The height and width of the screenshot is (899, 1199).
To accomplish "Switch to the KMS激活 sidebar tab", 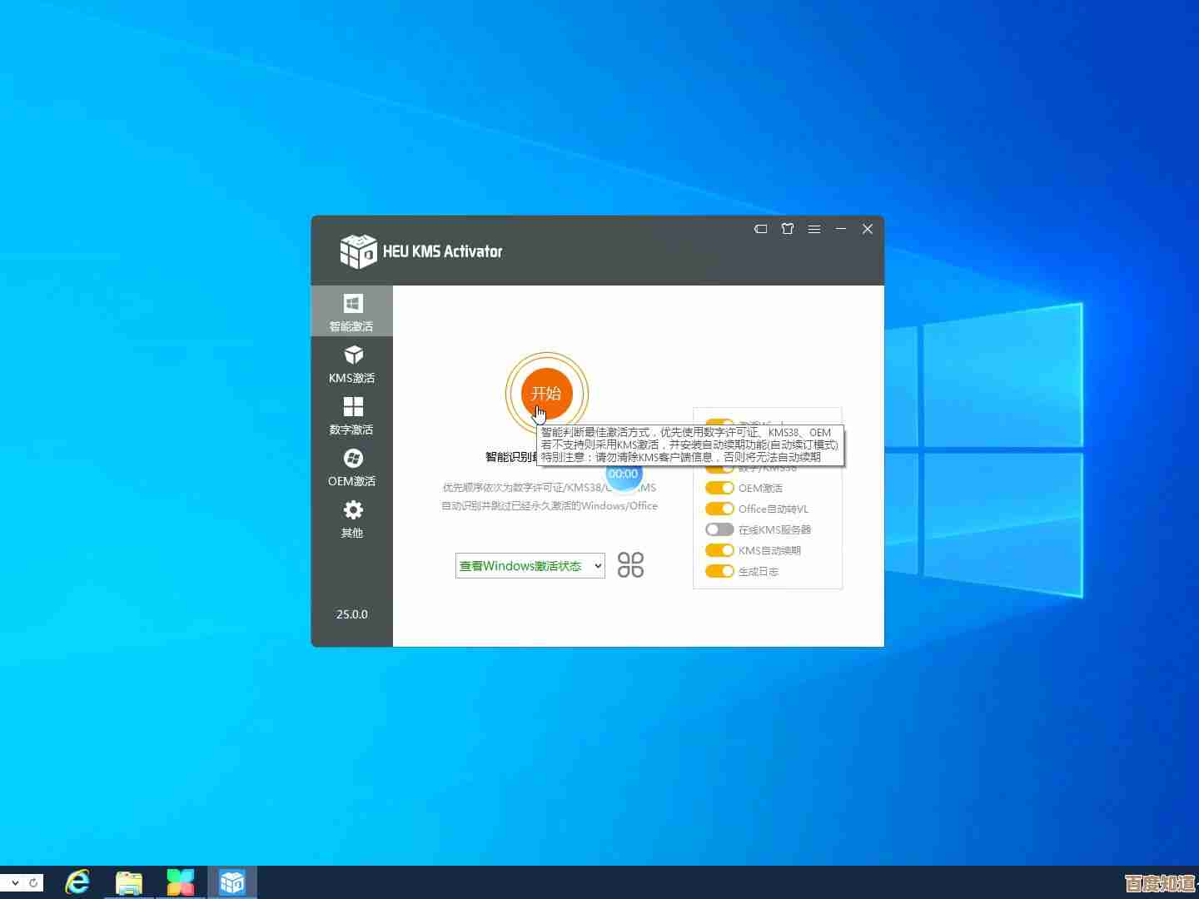I will point(352,363).
